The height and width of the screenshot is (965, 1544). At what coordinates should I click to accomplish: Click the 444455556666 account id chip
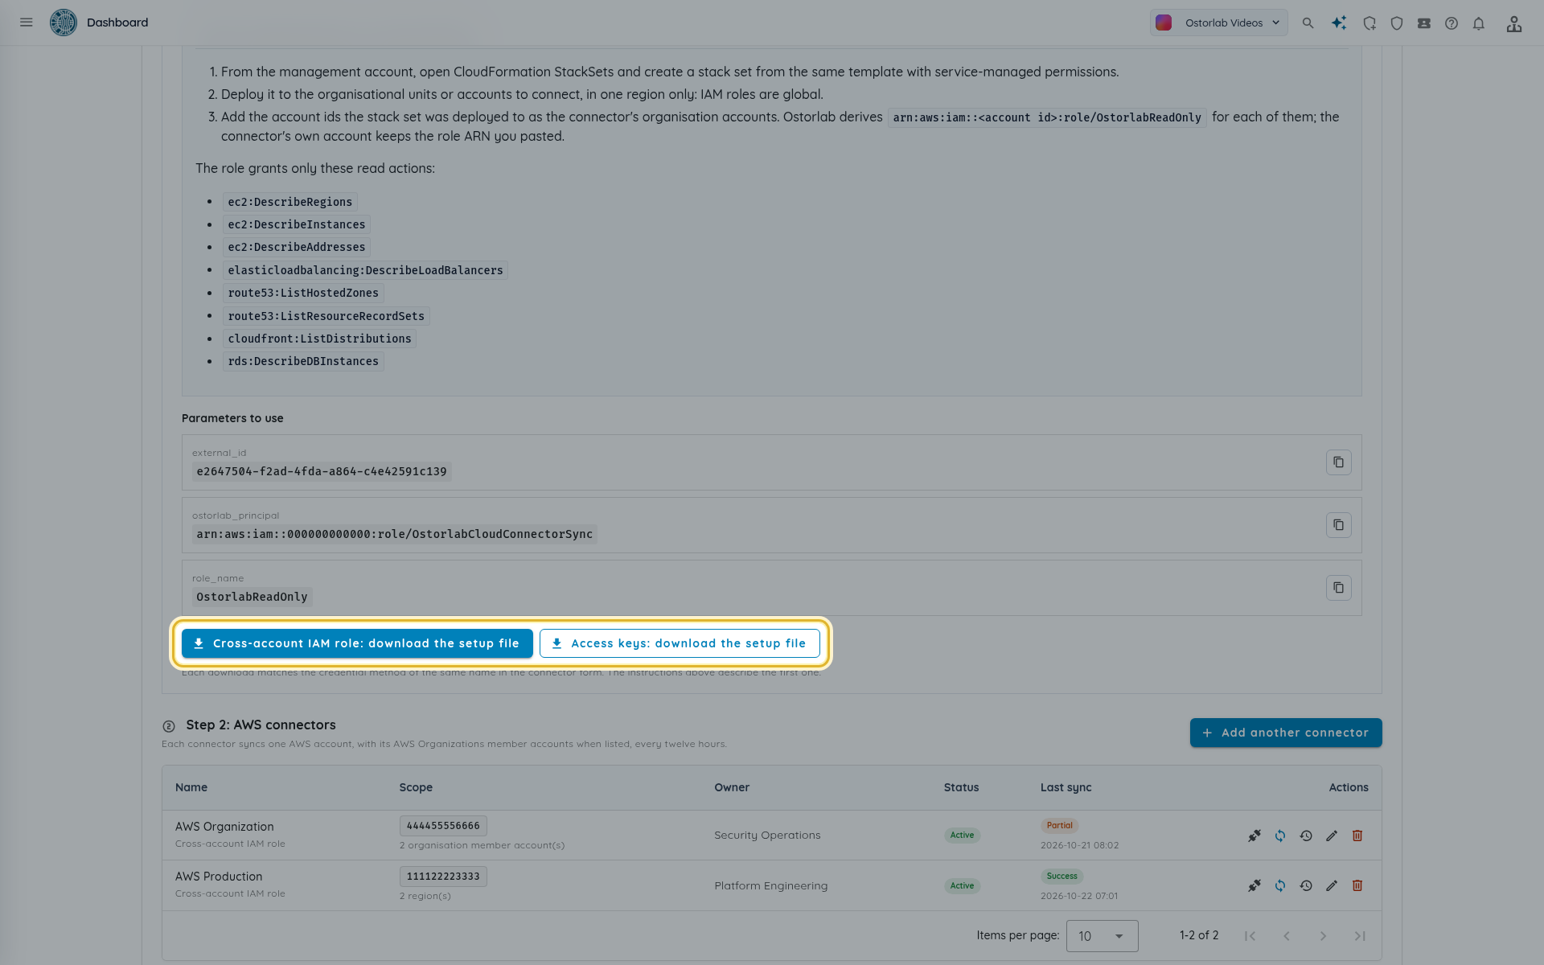pos(443,826)
